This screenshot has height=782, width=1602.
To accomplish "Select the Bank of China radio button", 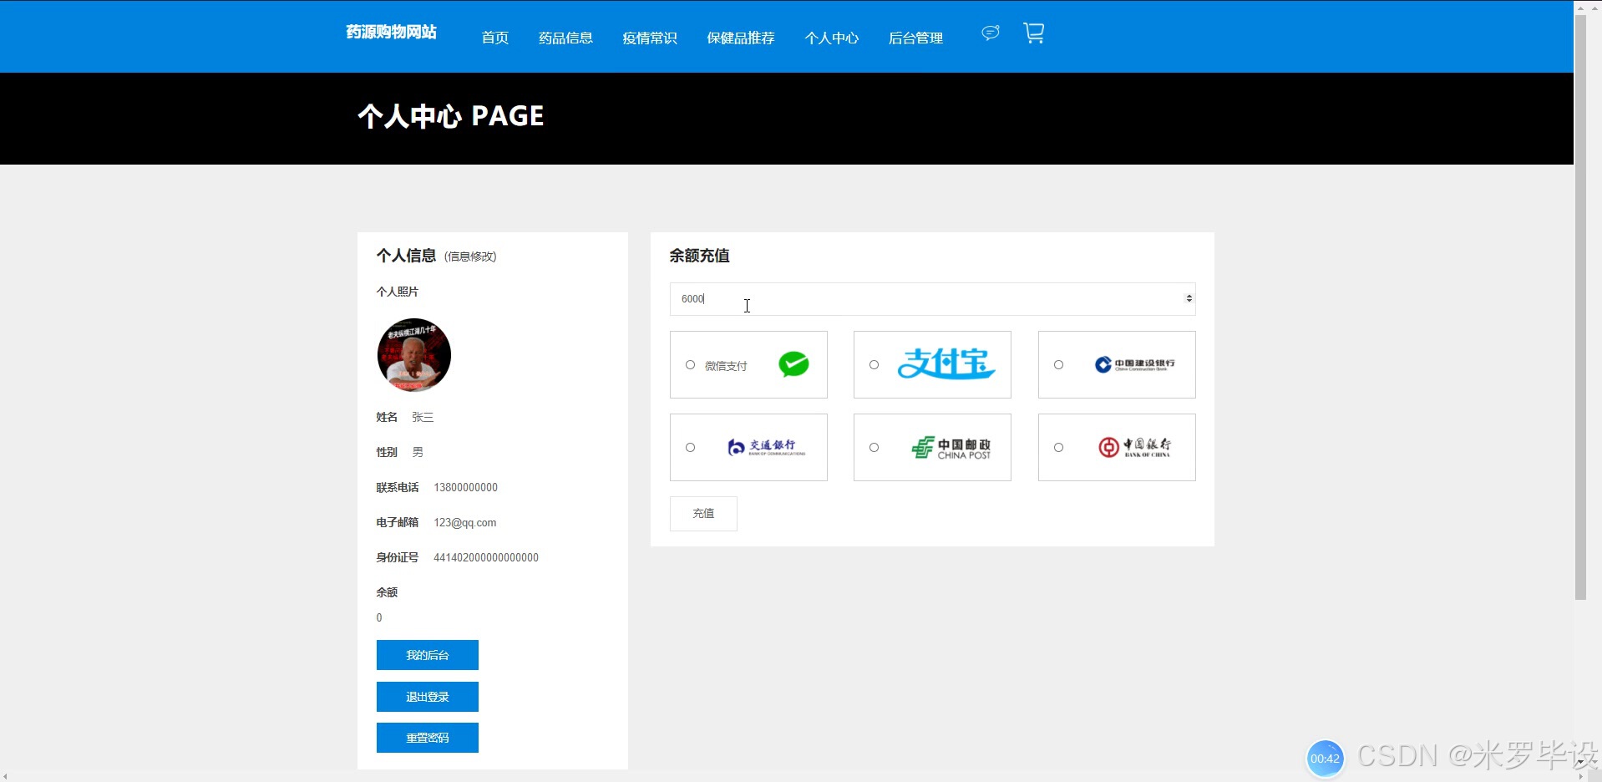I will [x=1058, y=448].
